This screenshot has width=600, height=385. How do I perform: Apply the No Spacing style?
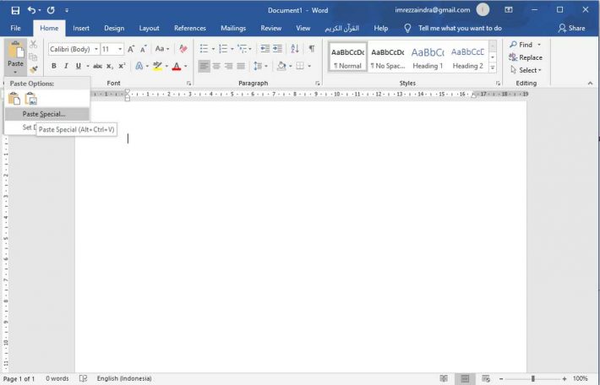(x=388, y=57)
